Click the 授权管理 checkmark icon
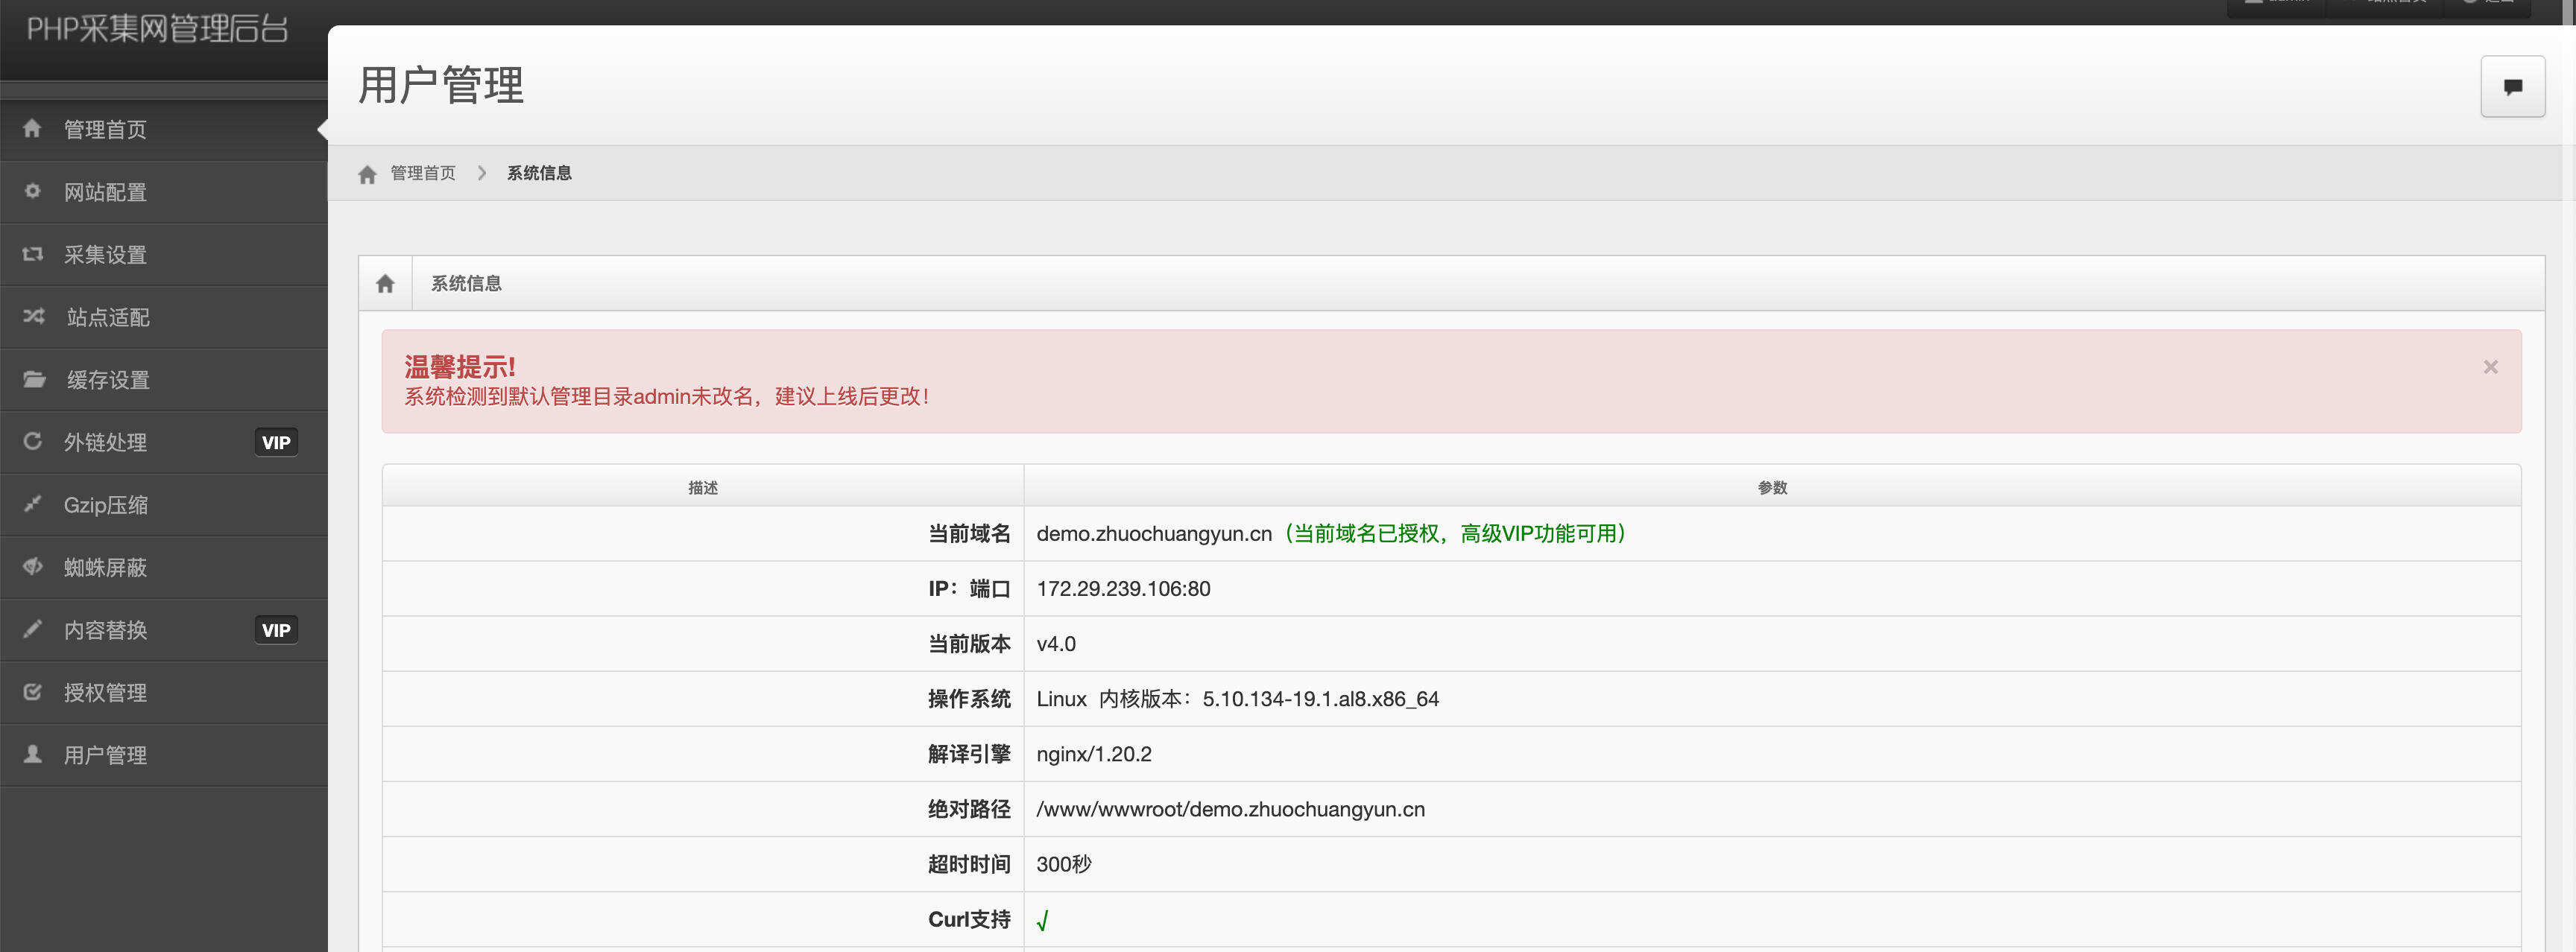The image size is (2576, 952). pyautogui.click(x=32, y=692)
